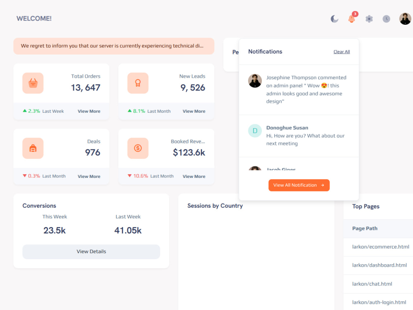Open the settings gear icon
The image size is (413, 310).
pos(369,19)
